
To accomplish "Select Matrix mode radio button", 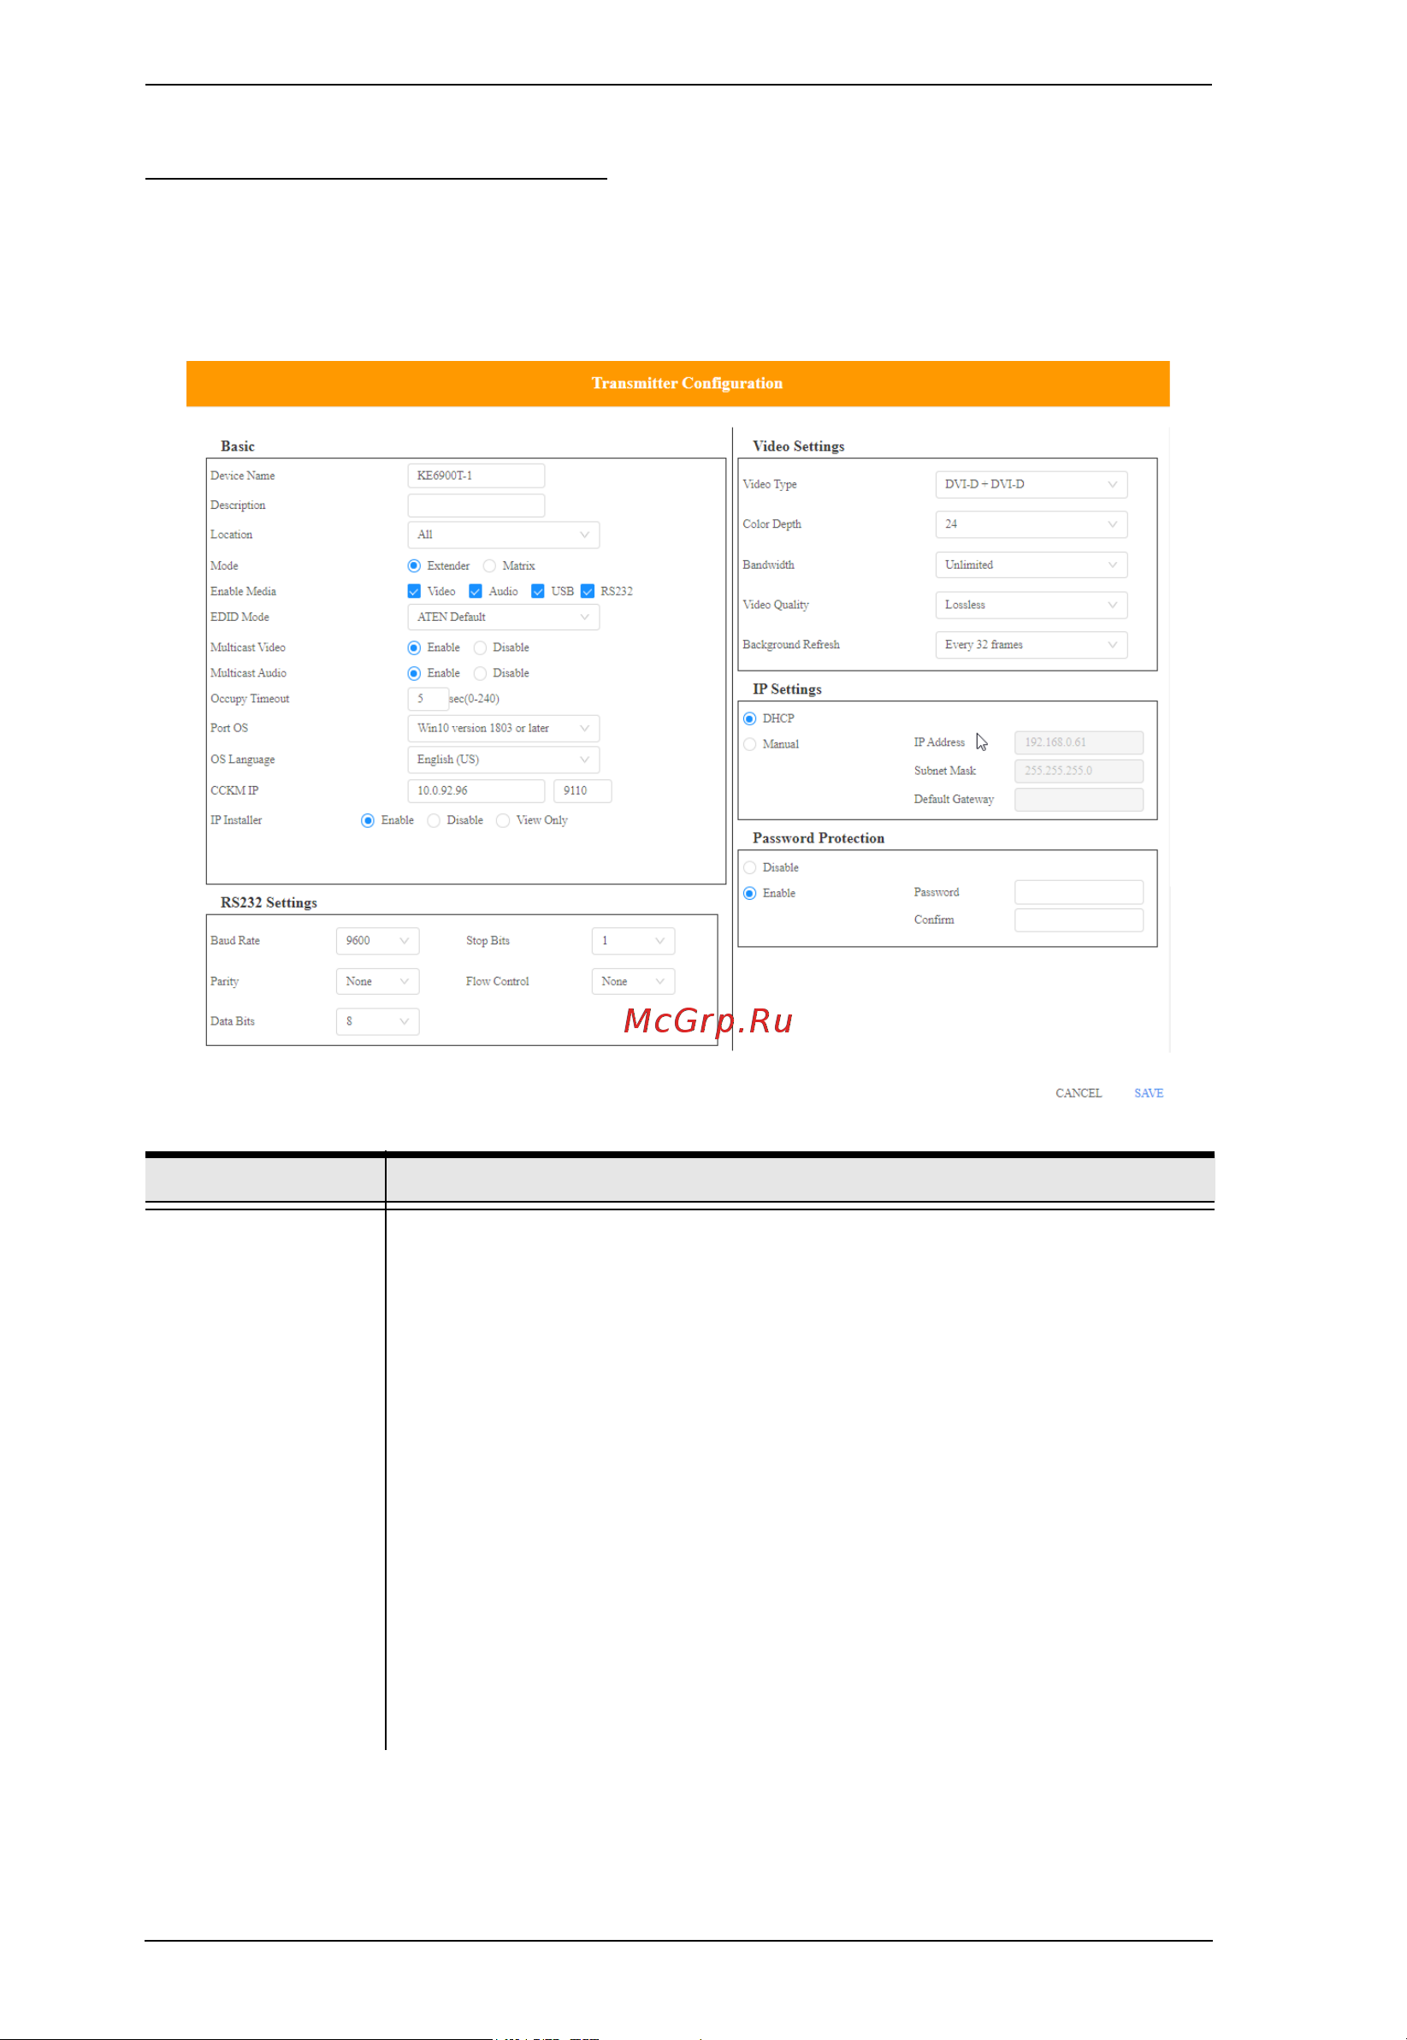I will pos(489,566).
